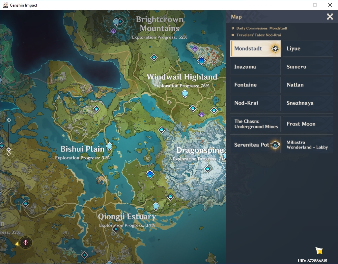Choose Nod-Krai from the region list

pos(255,103)
